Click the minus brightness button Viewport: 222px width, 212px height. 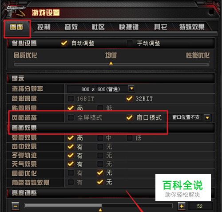tap(16, 206)
